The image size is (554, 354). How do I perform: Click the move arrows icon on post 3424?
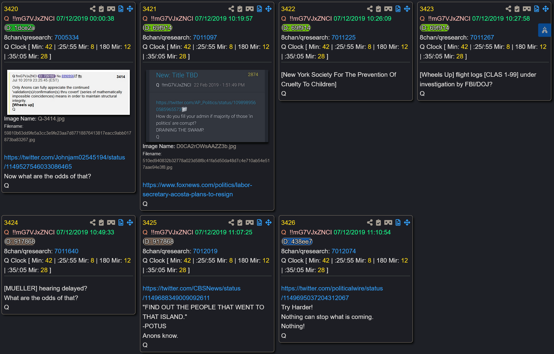130,222
